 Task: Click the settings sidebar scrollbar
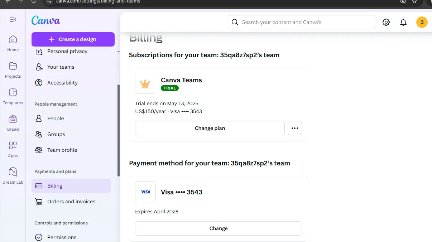[119, 130]
